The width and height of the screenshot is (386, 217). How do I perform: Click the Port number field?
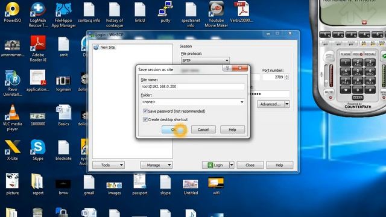(273, 77)
